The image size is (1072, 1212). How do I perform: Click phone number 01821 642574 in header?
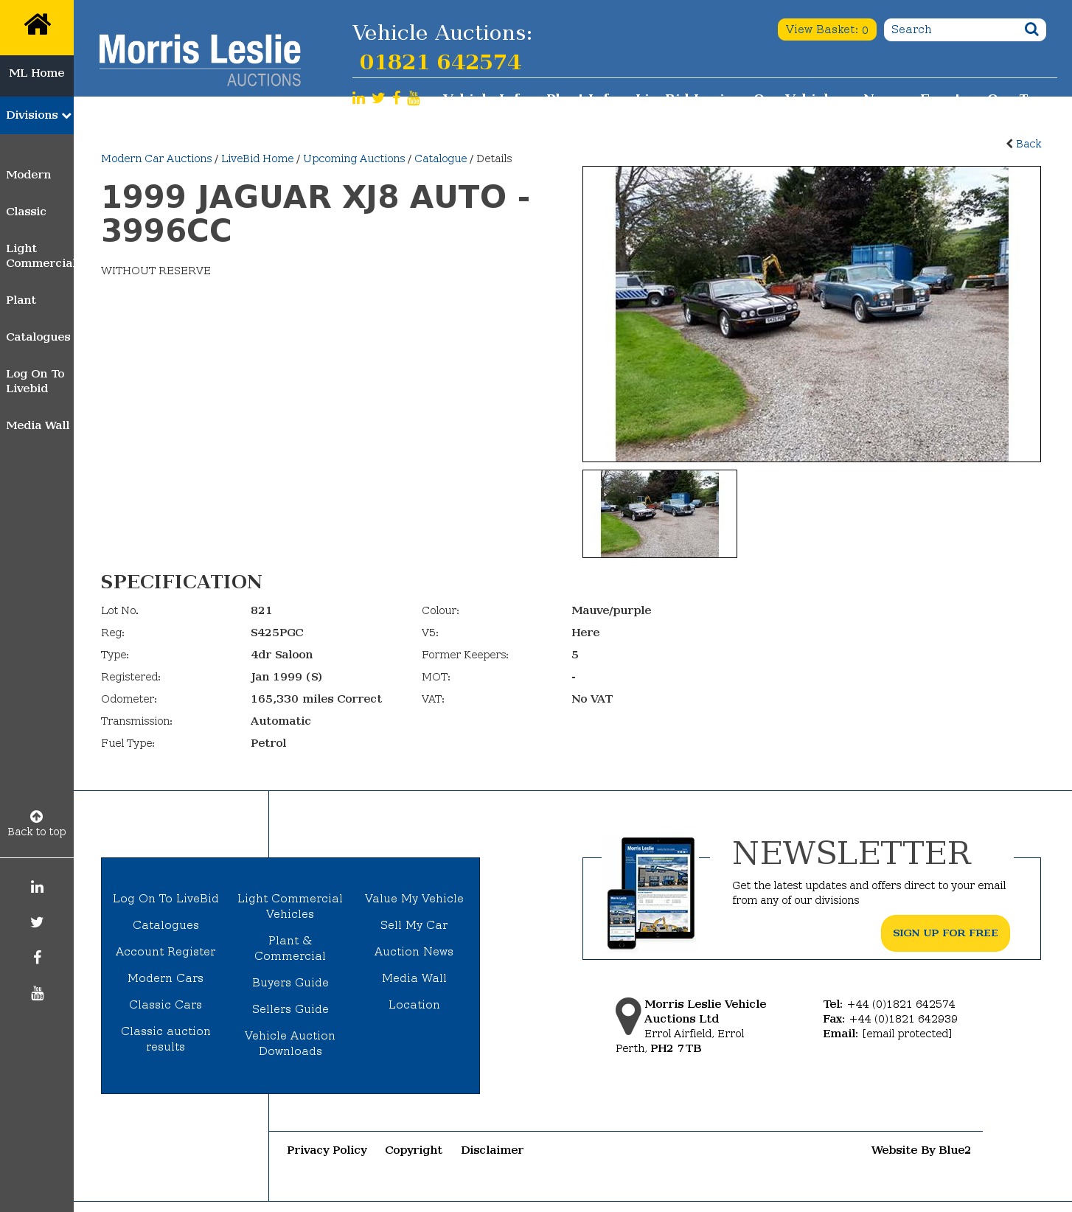click(x=440, y=62)
